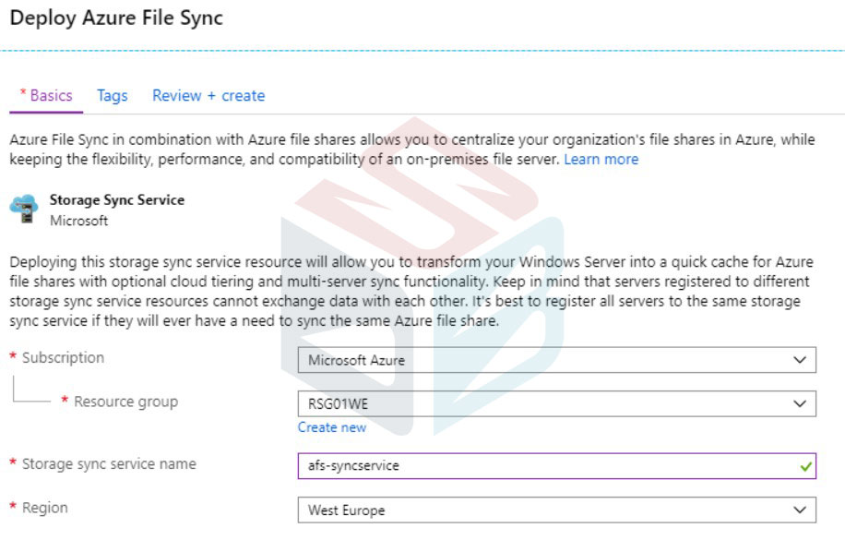Open the Subscription dropdown showing Microsoft Azure

point(556,360)
